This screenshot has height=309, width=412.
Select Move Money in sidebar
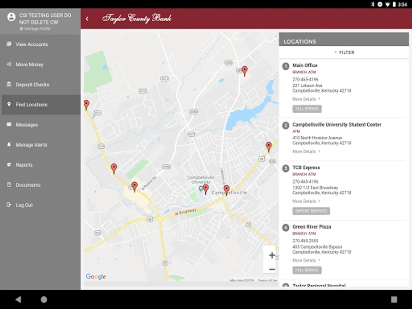pos(41,65)
